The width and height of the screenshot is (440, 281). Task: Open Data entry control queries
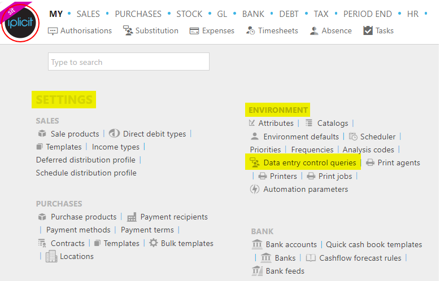(x=310, y=163)
